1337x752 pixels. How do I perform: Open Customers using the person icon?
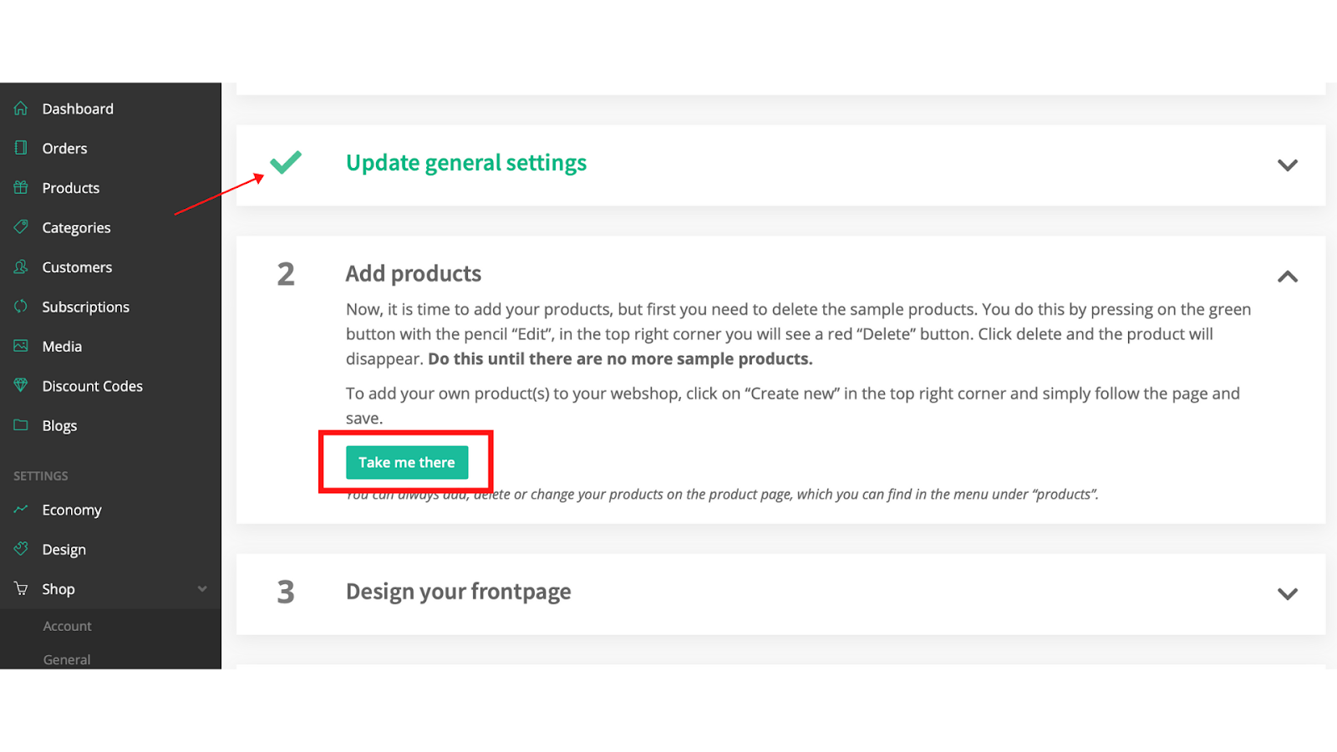[x=21, y=267]
